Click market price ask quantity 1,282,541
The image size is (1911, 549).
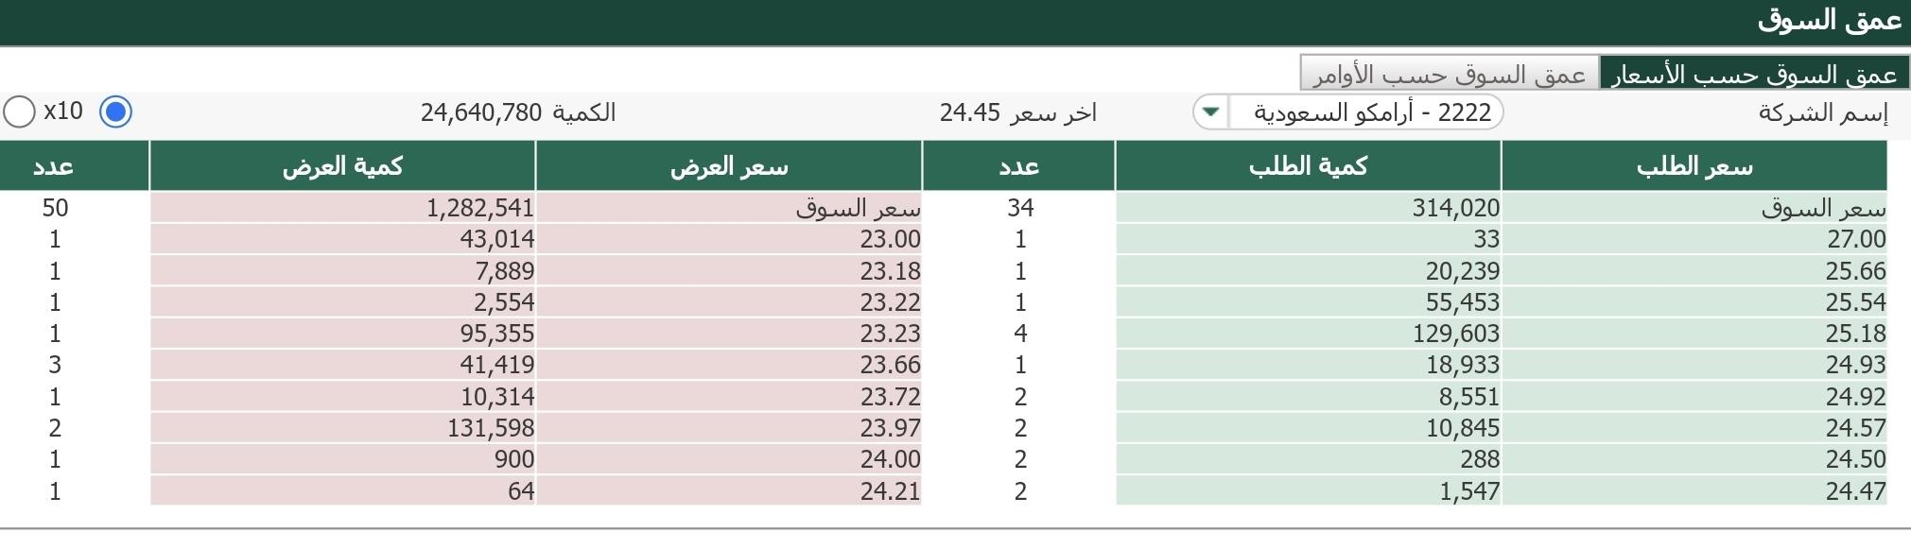tap(342, 208)
